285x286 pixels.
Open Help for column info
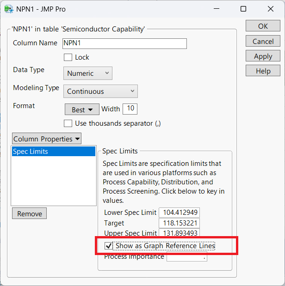tap(263, 71)
